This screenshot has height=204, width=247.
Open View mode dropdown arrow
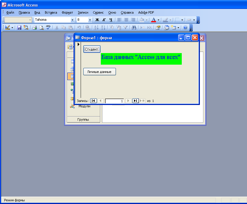click(12, 28)
